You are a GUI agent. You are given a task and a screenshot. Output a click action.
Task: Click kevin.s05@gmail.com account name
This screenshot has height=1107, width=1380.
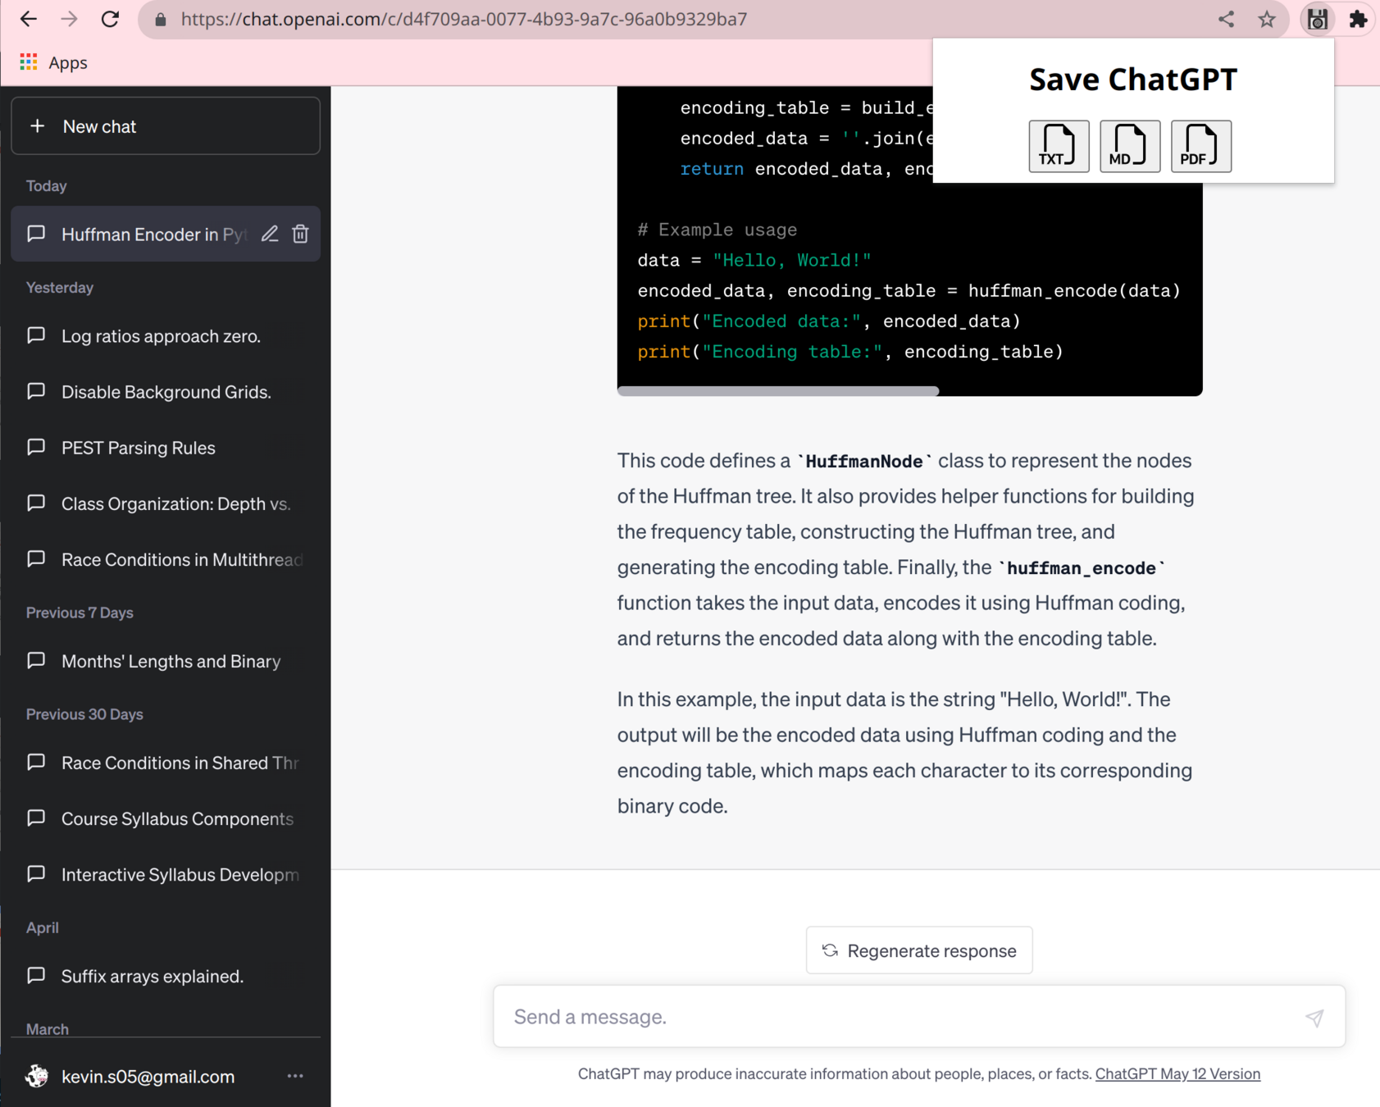click(148, 1076)
